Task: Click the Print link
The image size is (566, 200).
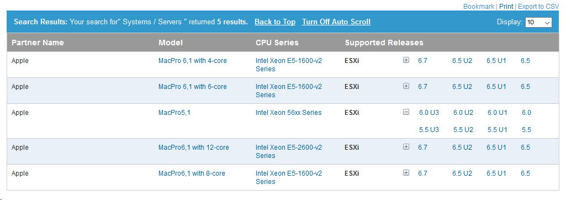Action: [x=506, y=7]
